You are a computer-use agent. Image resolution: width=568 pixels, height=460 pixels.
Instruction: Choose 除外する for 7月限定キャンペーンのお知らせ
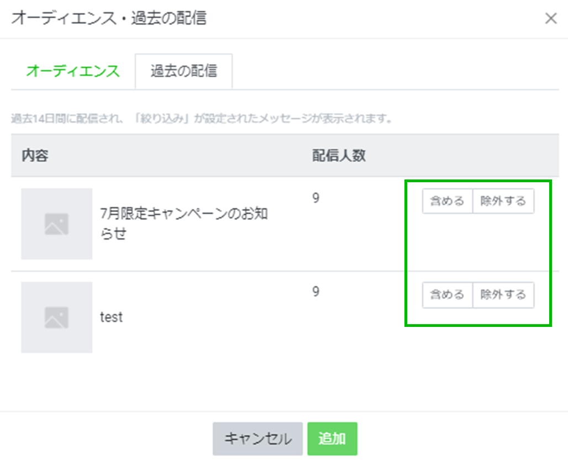click(x=503, y=201)
